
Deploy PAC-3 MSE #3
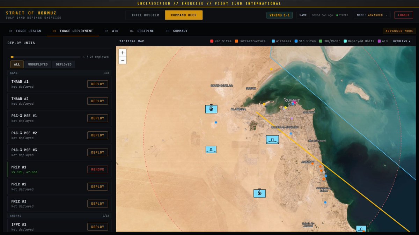pyautogui.click(x=98, y=152)
